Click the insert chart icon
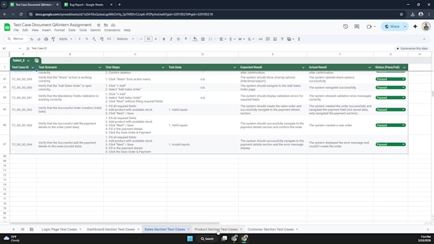Screen dimensions: 434x244 (275, 39)
